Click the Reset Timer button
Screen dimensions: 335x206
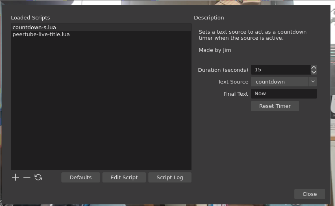tap(275, 106)
